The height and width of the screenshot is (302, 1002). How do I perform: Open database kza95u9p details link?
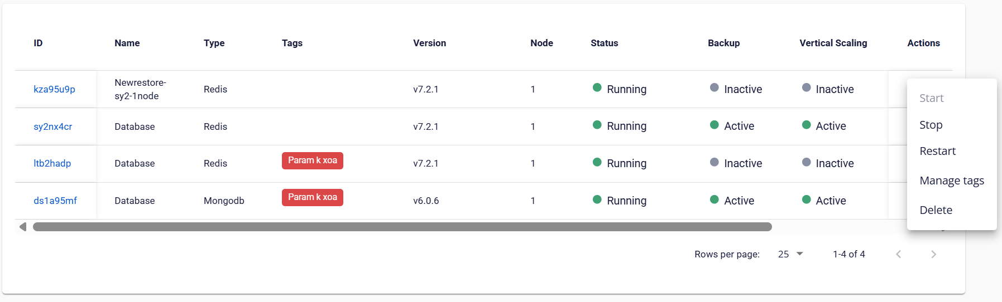pos(54,89)
